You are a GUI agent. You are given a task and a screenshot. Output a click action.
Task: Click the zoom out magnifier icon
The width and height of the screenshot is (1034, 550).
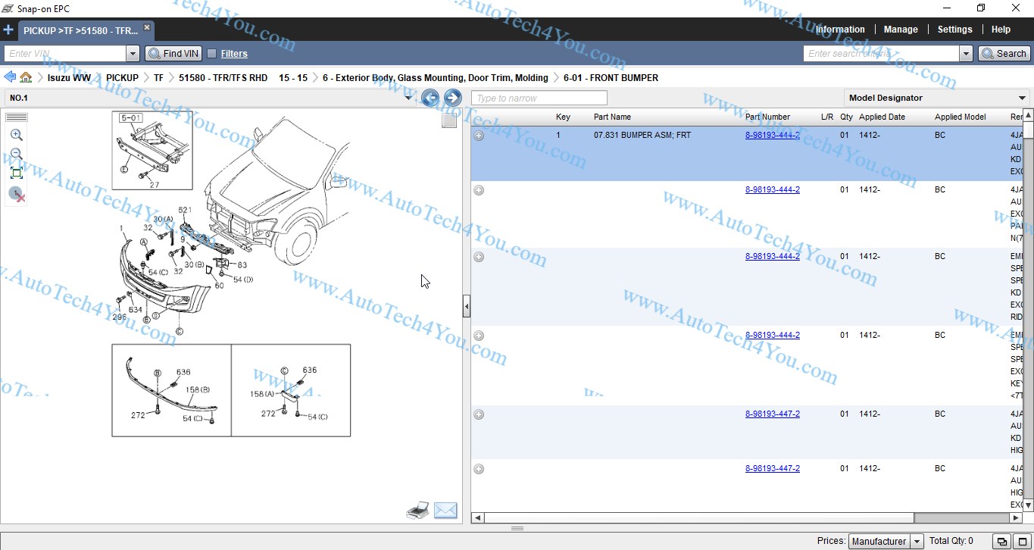coord(16,154)
